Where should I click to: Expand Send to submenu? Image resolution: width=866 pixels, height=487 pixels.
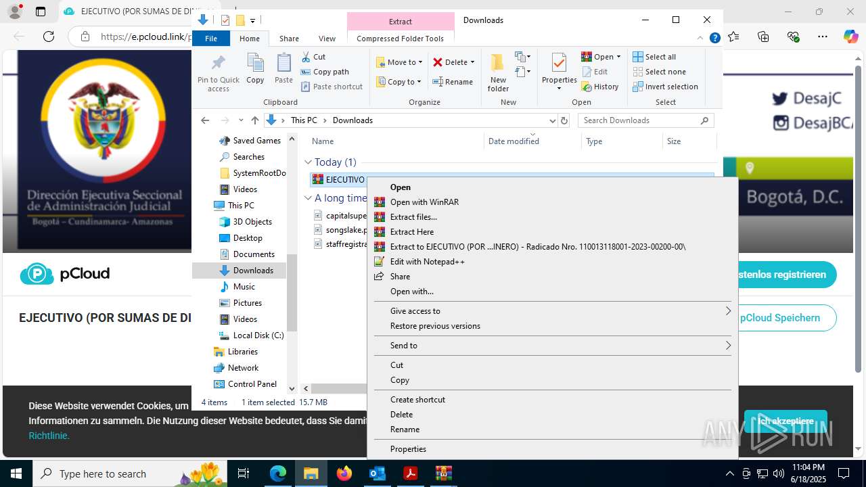pos(553,346)
